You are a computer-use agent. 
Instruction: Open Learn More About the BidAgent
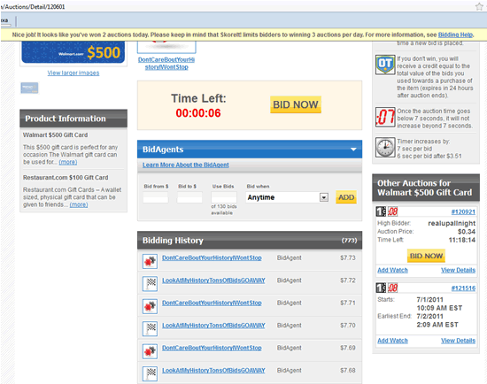pos(186,165)
